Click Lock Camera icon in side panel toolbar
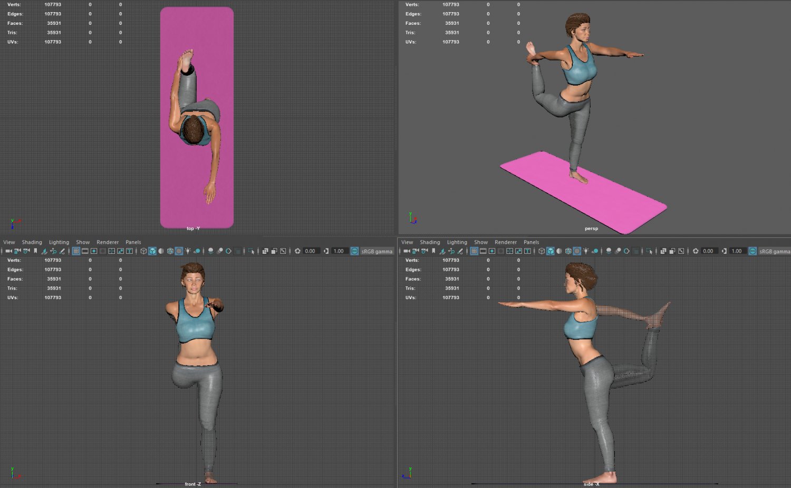Image resolution: width=791 pixels, height=488 pixels. (416, 251)
